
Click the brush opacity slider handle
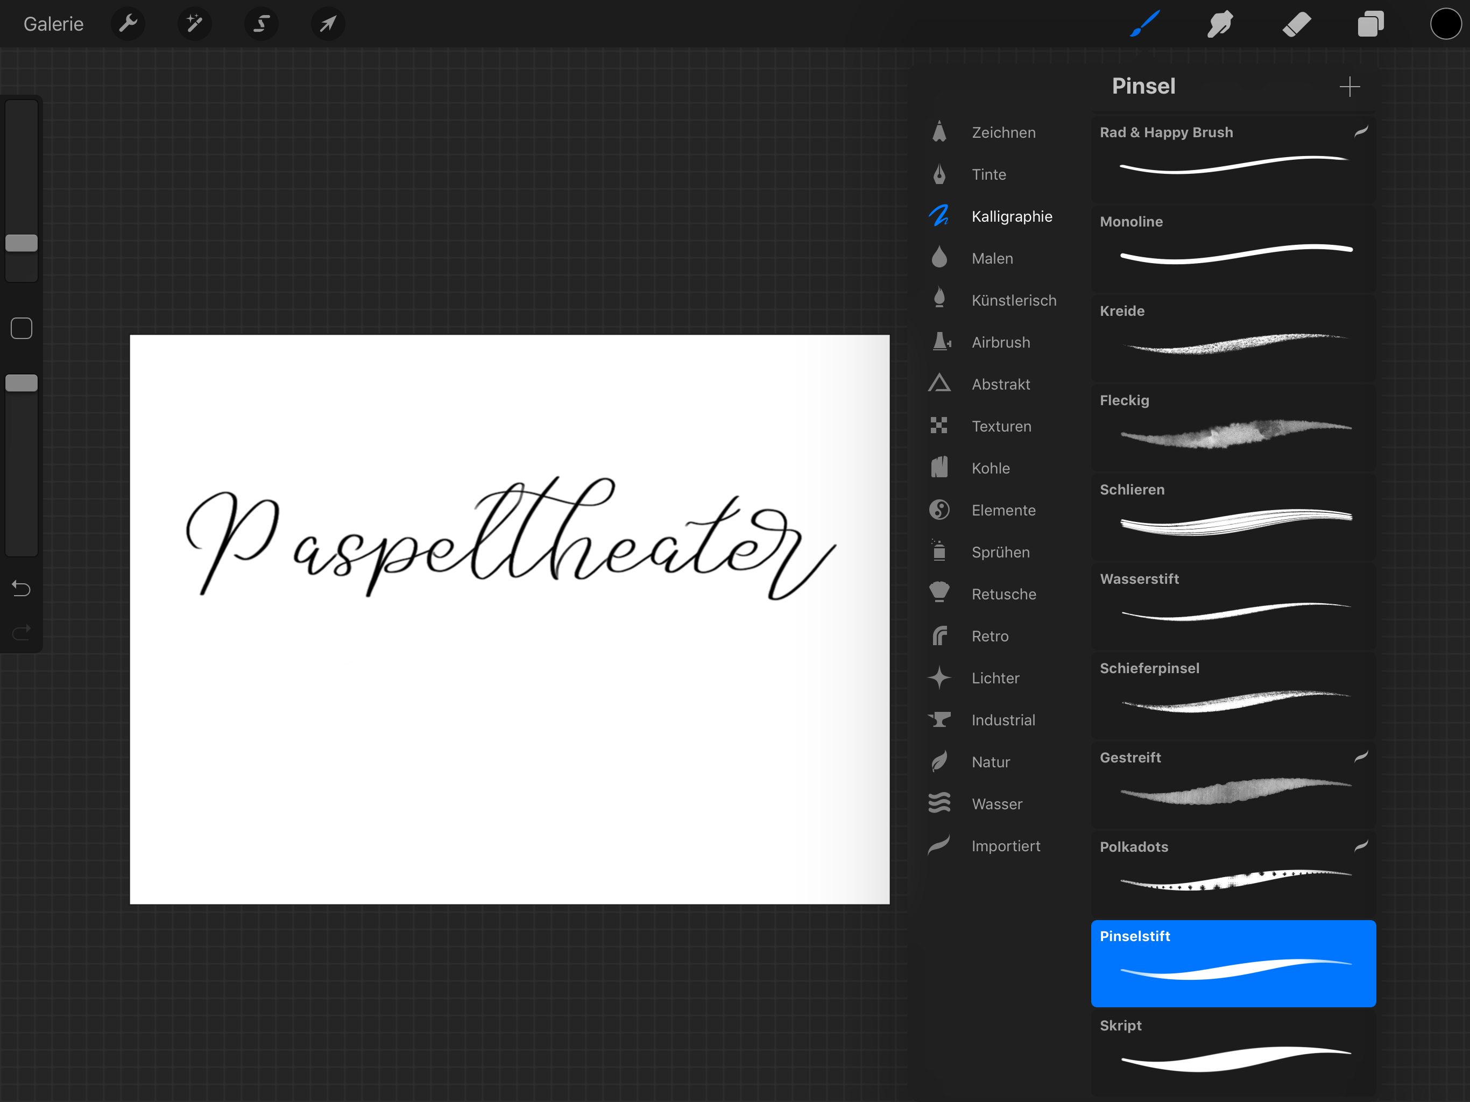pyautogui.click(x=22, y=383)
